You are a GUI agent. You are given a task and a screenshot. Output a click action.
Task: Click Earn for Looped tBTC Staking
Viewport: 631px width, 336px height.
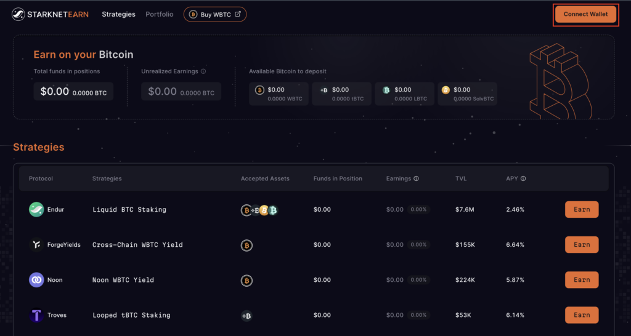click(x=581, y=315)
